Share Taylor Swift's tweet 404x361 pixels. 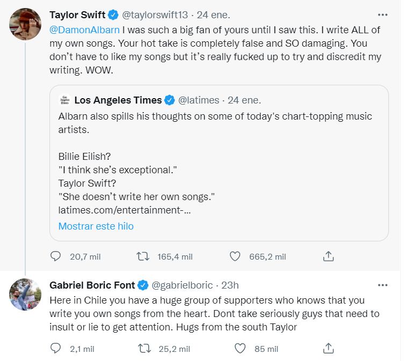coord(328,256)
